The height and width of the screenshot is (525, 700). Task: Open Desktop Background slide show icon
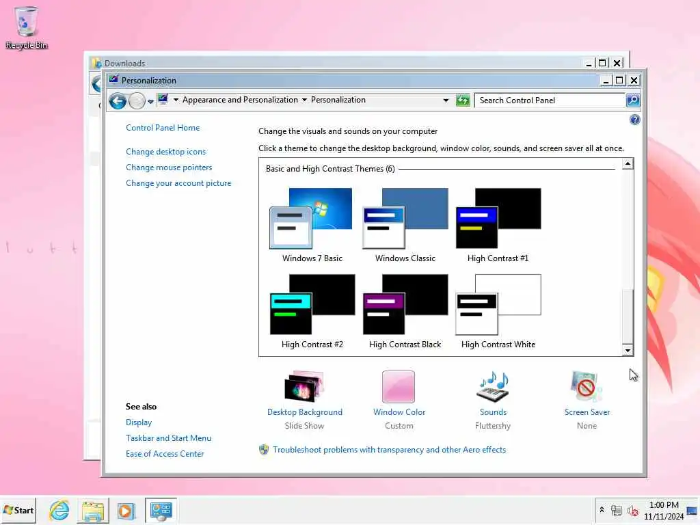(304, 387)
